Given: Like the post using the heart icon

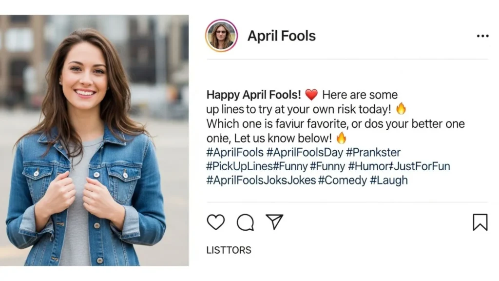Looking at the screenshot, I should (x=216, y=222).
